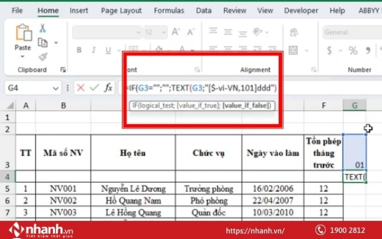Click the Middle Align icon
The image size is (382, 239).
coord(228,32)
